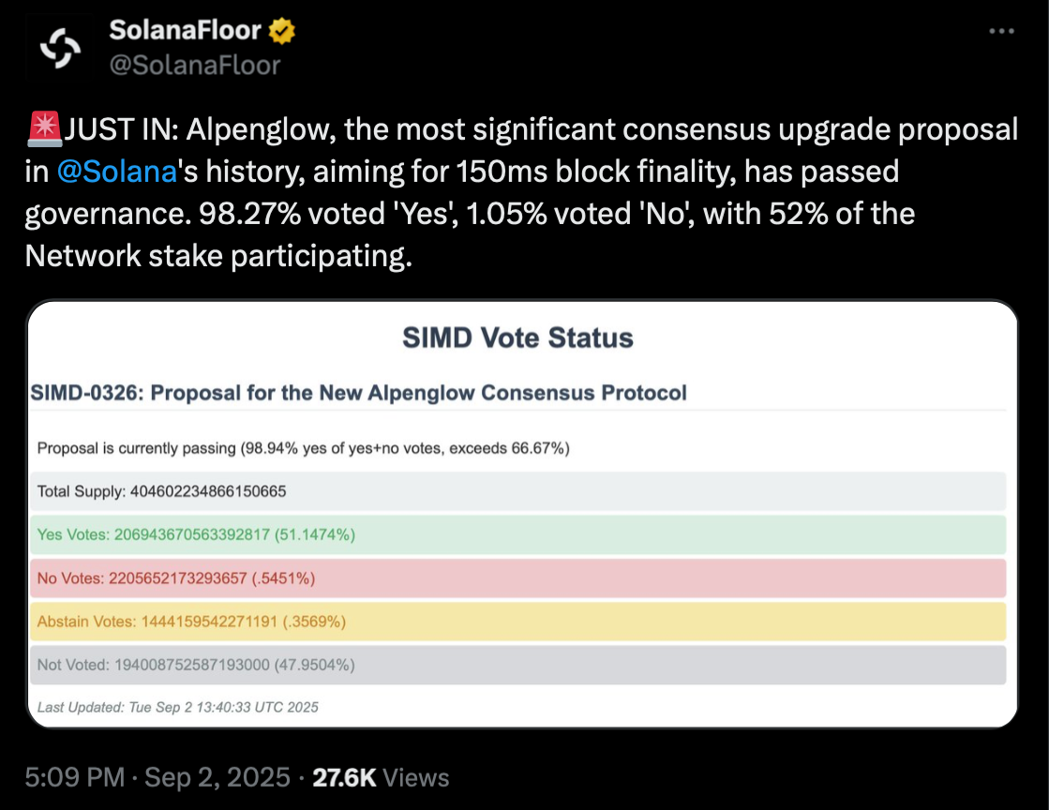
Task: Open the SIMD Vote Status image
Action: pos(522,514)
